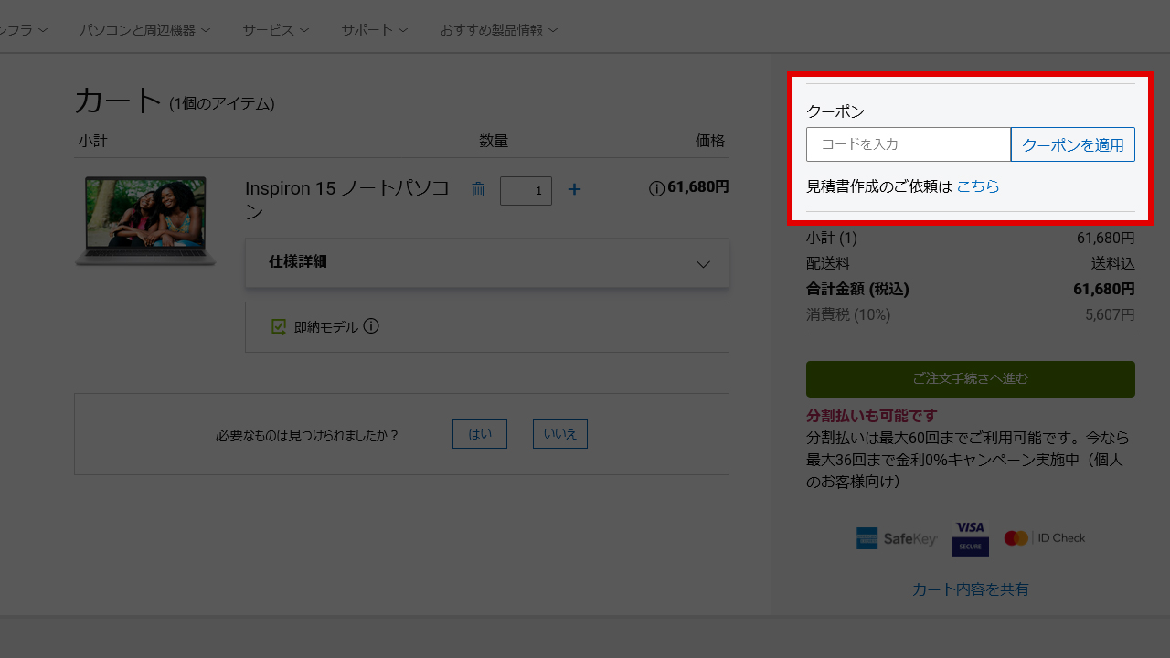
Task: Click the 配送料 label in the order summary
Action: point(828,263)
